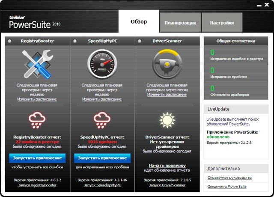Click the rain cloud icon under RegistryBooster
274x197 pixels.
[x=37, y=120]
